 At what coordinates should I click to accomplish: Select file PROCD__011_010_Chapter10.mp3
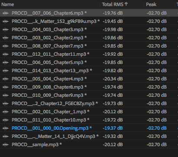[x=51, y=120]
